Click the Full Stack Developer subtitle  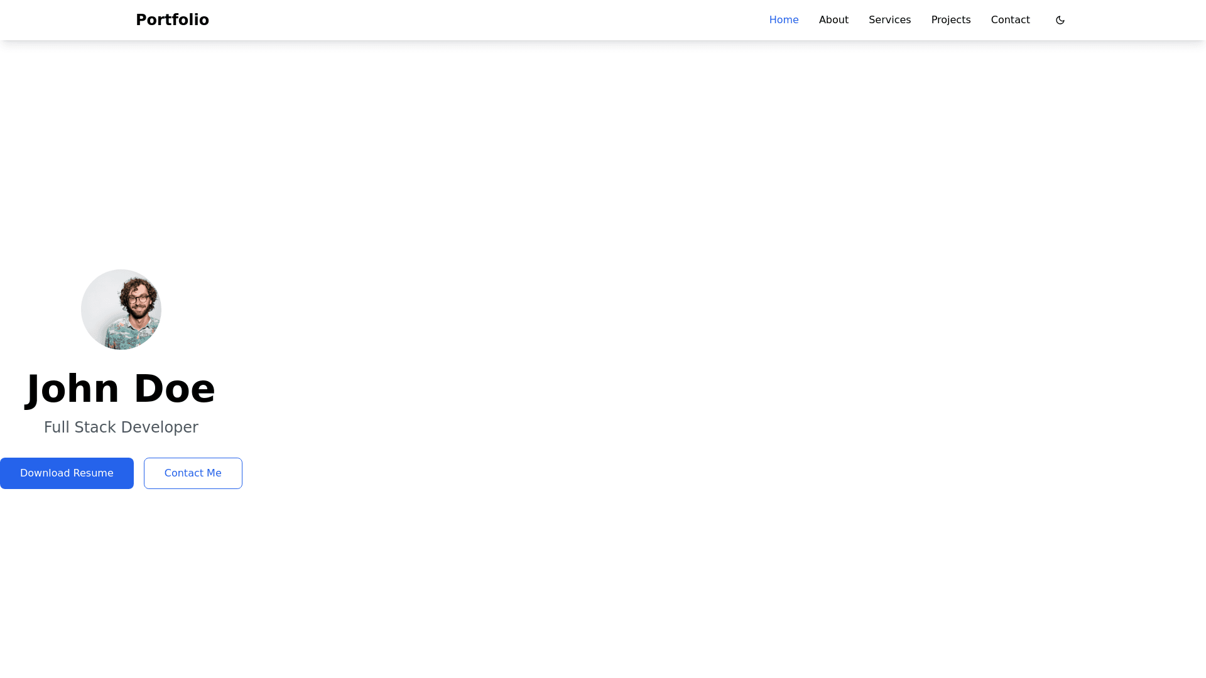click(121, 428)
